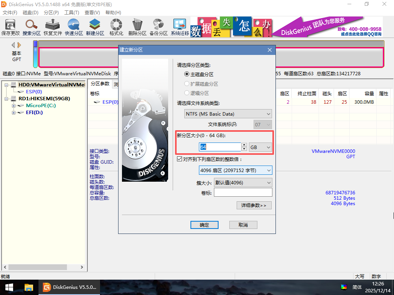The image size is (394, 295).
Task: Click the Quick Partition (快速分区) icon
Action: 74,27
